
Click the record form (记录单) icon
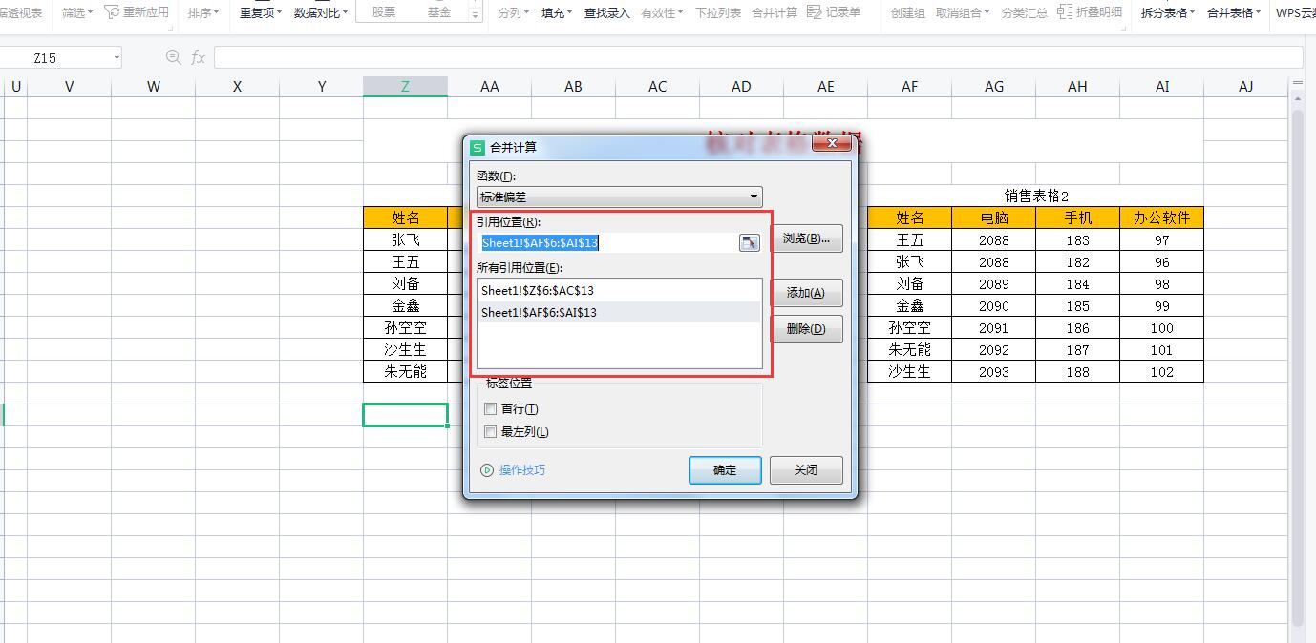click(x=815, y=11)
